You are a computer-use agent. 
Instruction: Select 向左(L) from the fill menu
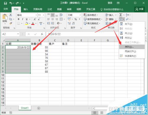pyautogui.click(x=132, y=38)
